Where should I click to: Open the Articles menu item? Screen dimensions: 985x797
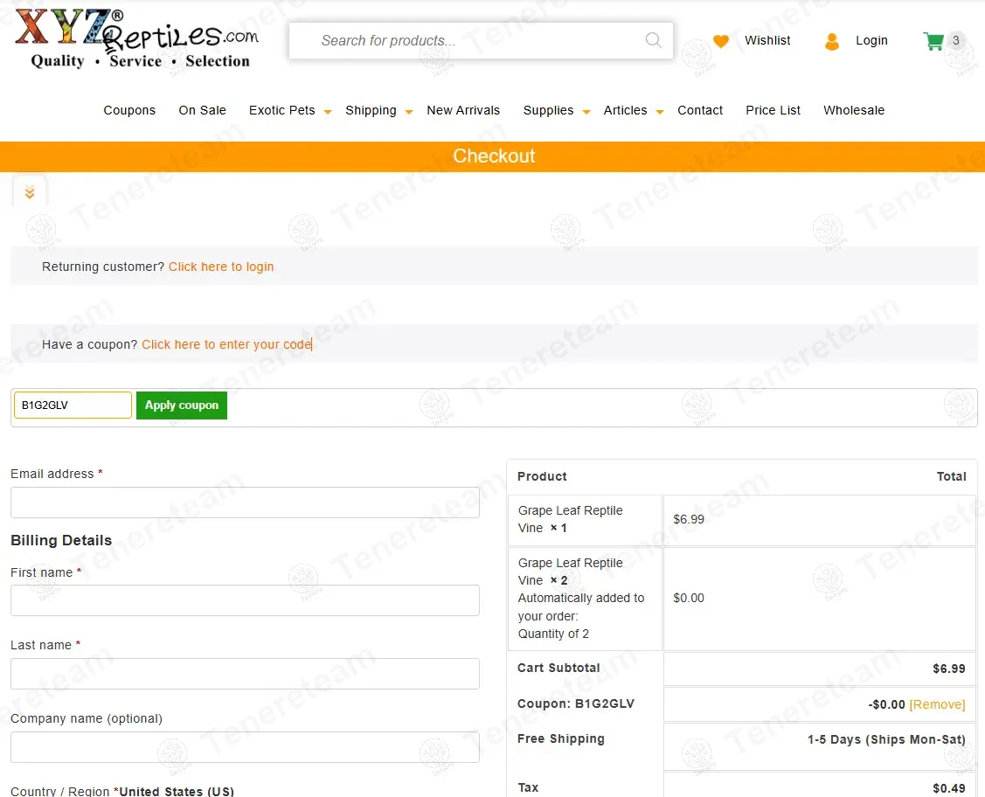[625, 110]
